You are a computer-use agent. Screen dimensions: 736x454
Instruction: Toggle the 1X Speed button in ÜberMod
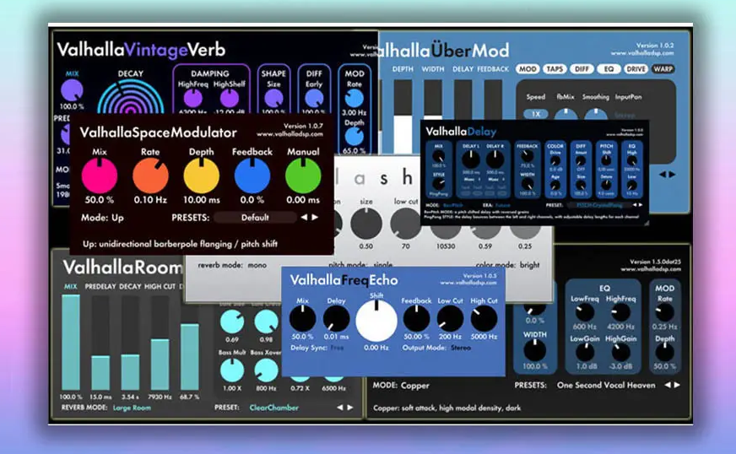click(536, 114)
